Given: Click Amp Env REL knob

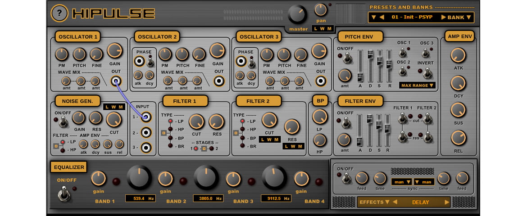Looking at the screenshot, I should coord(458,138).
